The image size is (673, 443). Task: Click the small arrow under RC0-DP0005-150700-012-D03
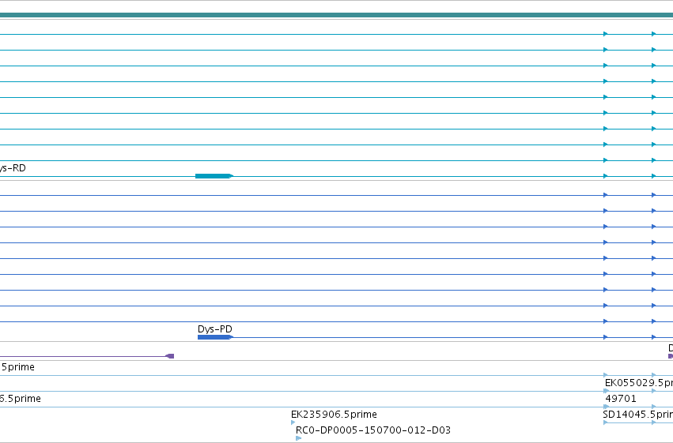[x=298, y=438]
